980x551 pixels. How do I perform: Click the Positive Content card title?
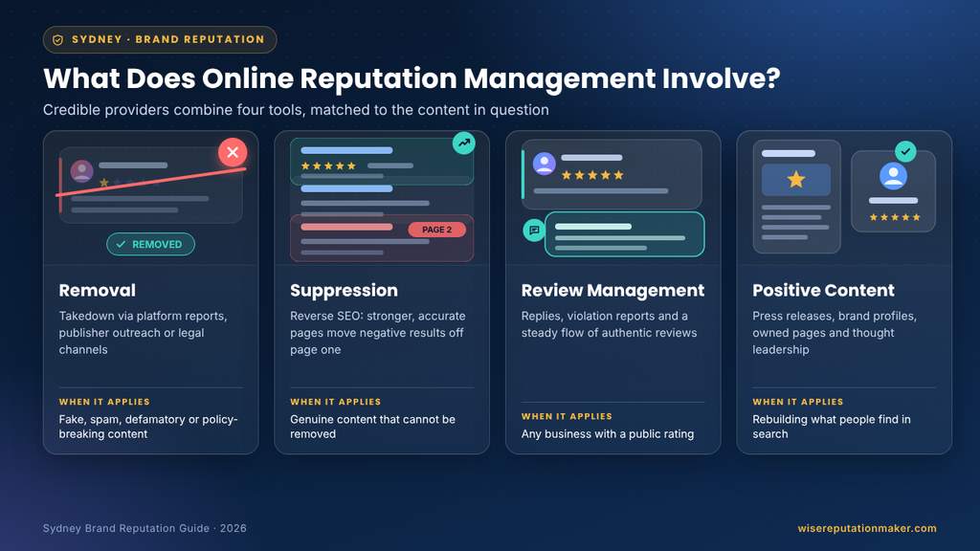point(823,291)
